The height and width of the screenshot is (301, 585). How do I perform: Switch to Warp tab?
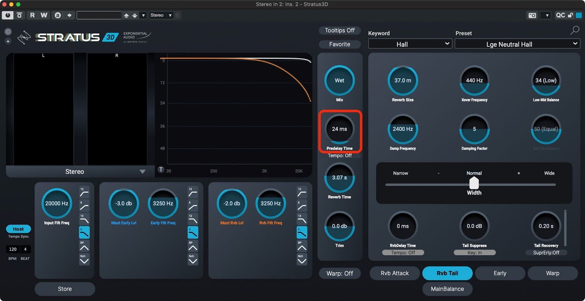pos(552,273)
